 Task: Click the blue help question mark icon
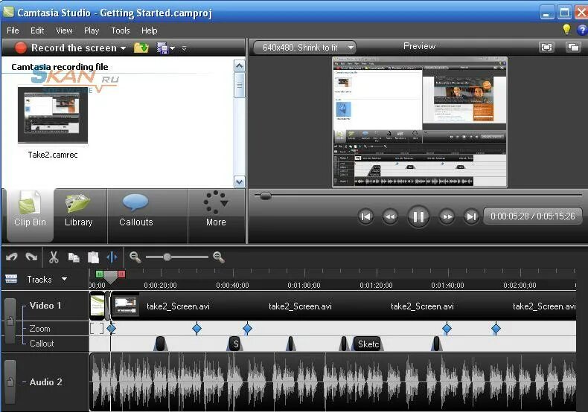pos(582,30)
